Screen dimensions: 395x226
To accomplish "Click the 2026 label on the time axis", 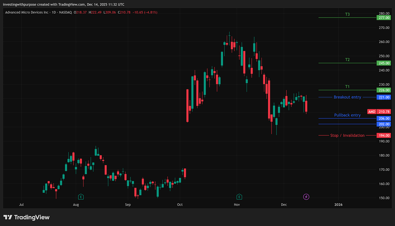I will pos(339,205).
